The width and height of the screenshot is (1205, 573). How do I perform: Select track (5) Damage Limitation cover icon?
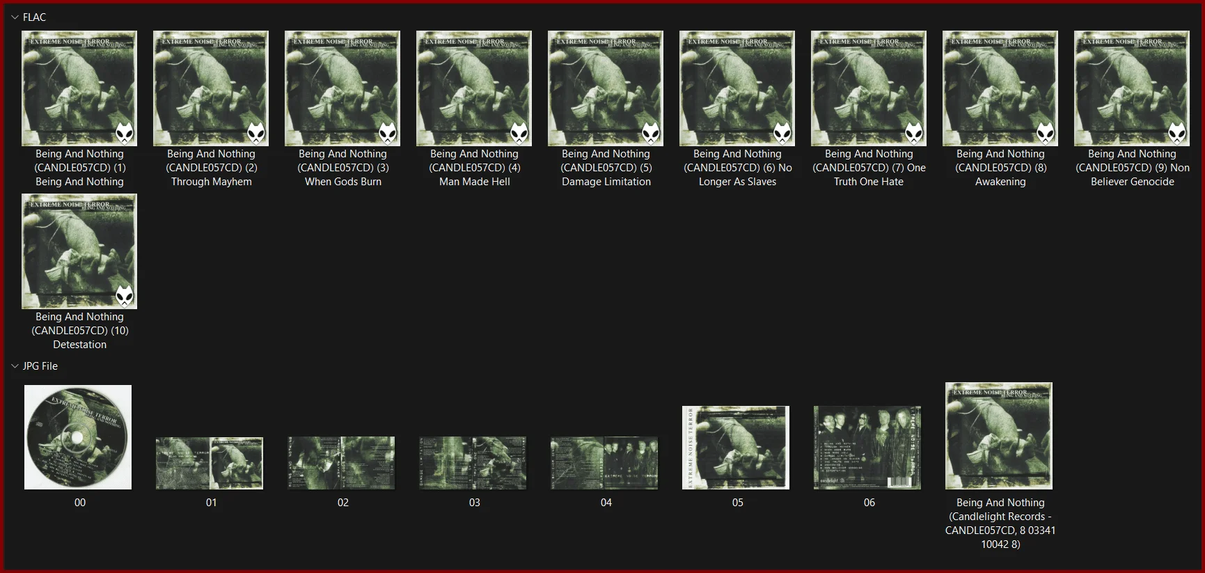pyautogui.click(x=606, y=88)
